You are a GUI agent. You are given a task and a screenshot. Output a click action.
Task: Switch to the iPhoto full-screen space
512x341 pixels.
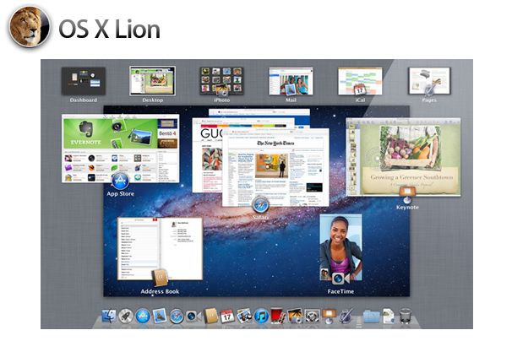tap(221, 81)
